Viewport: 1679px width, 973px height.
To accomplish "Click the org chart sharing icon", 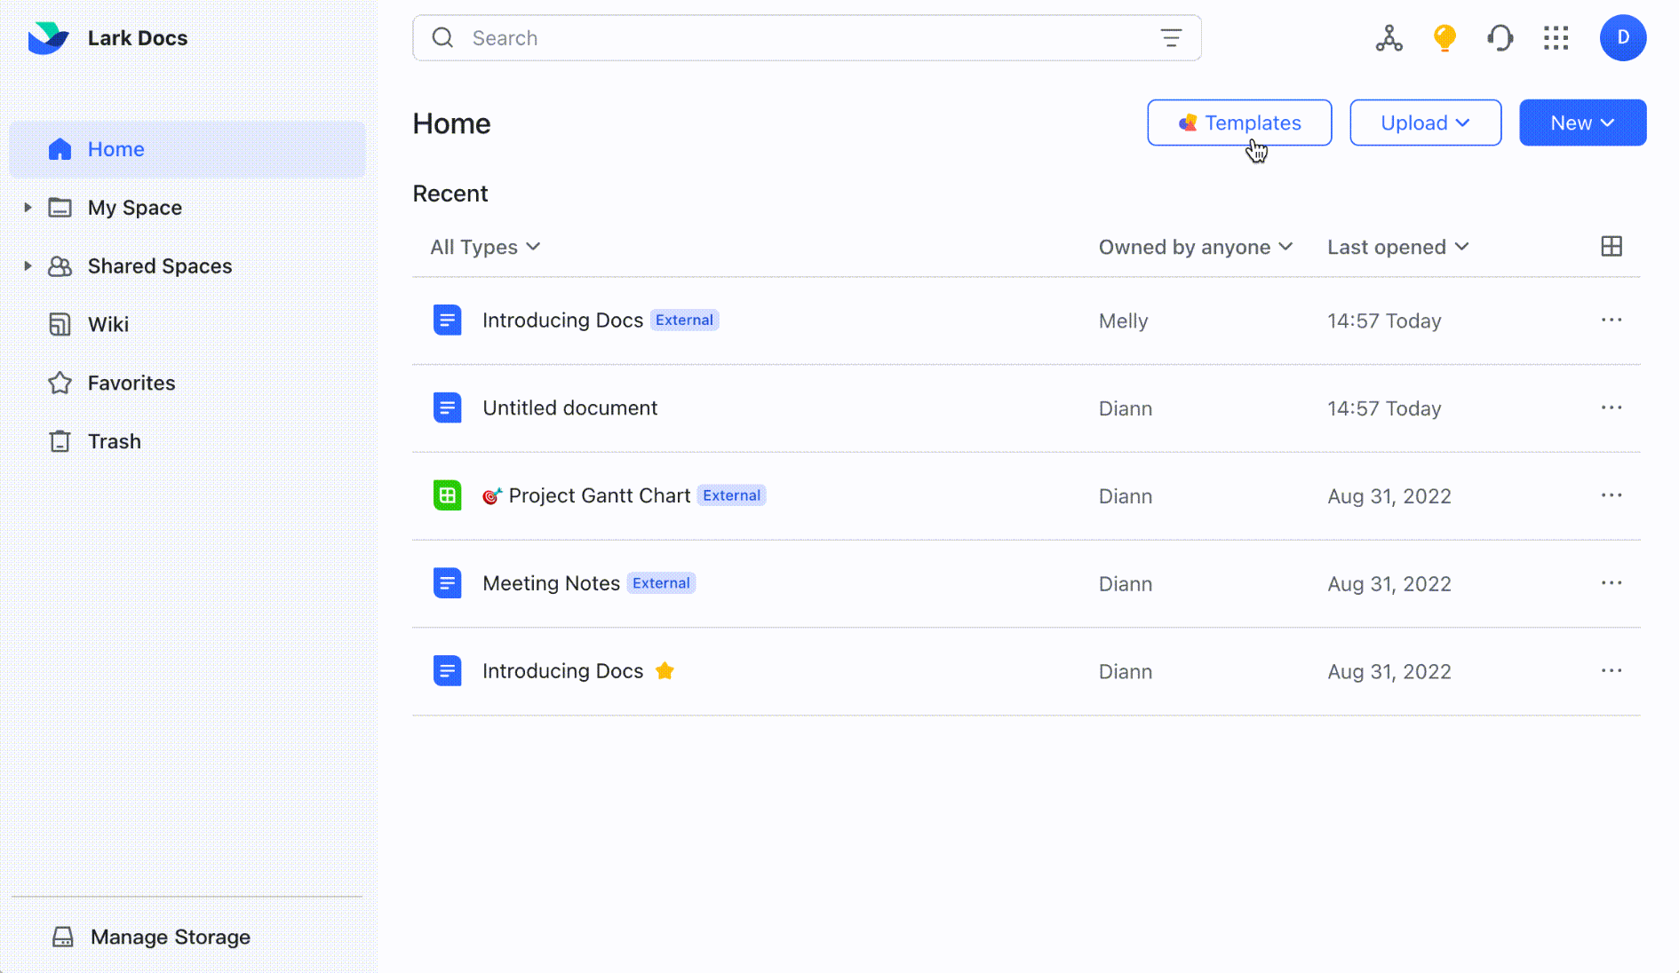I will click(x=1389, y=38).
